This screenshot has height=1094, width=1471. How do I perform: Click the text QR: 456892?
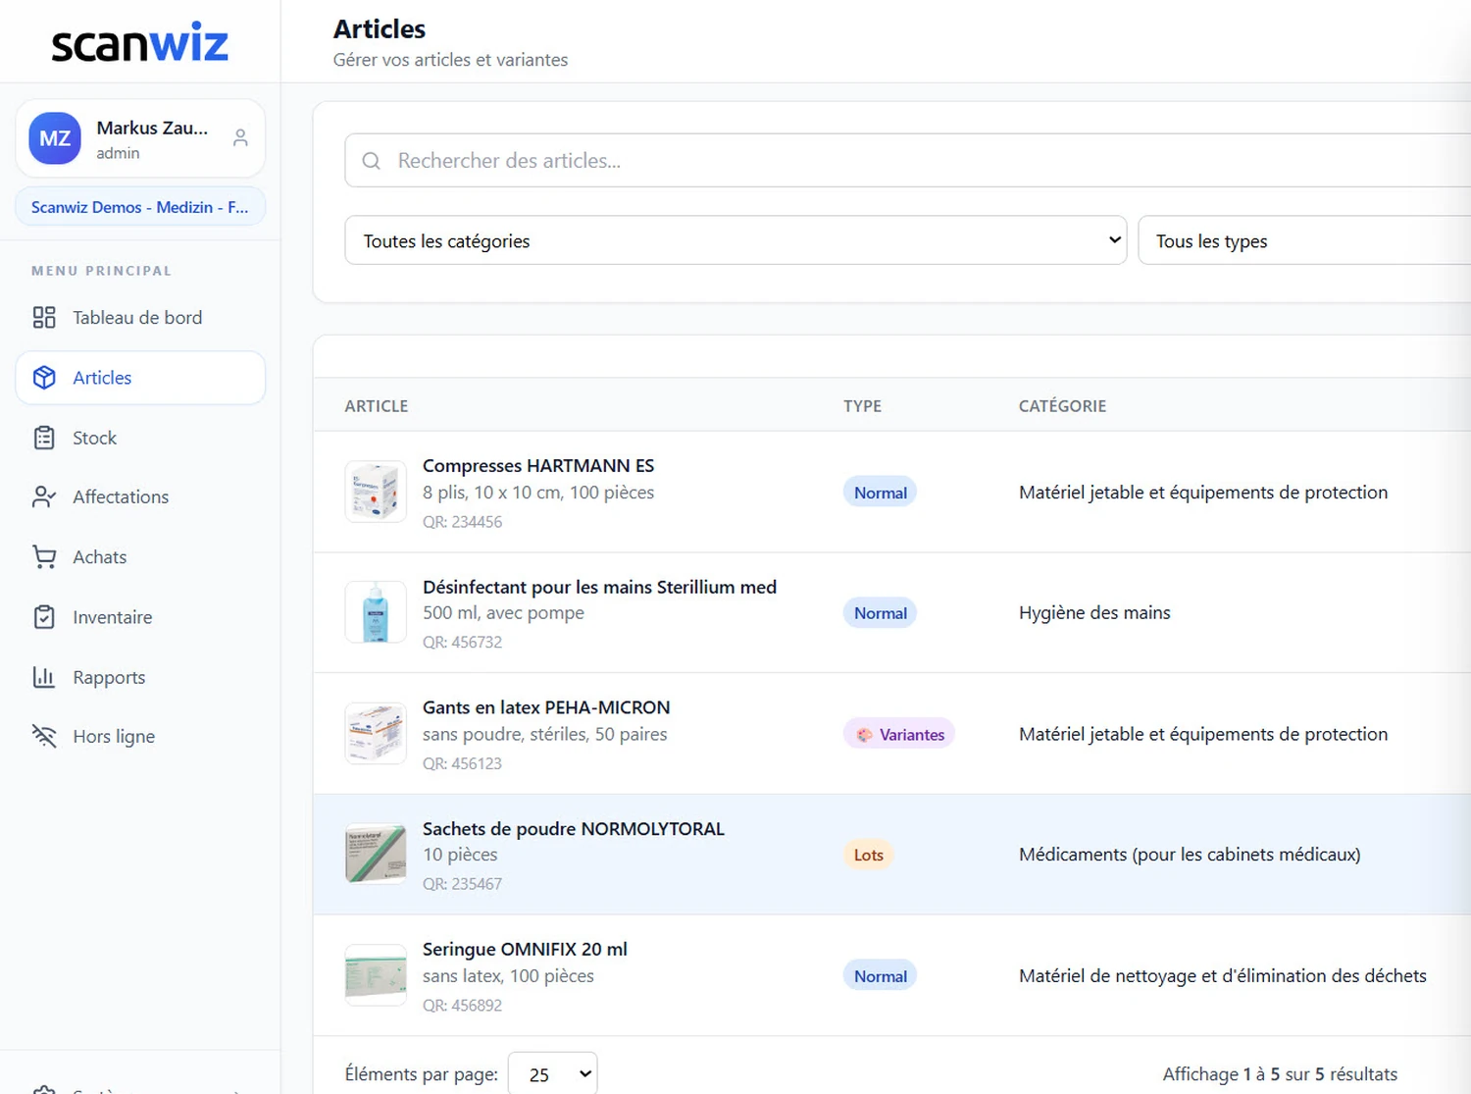462,1006
